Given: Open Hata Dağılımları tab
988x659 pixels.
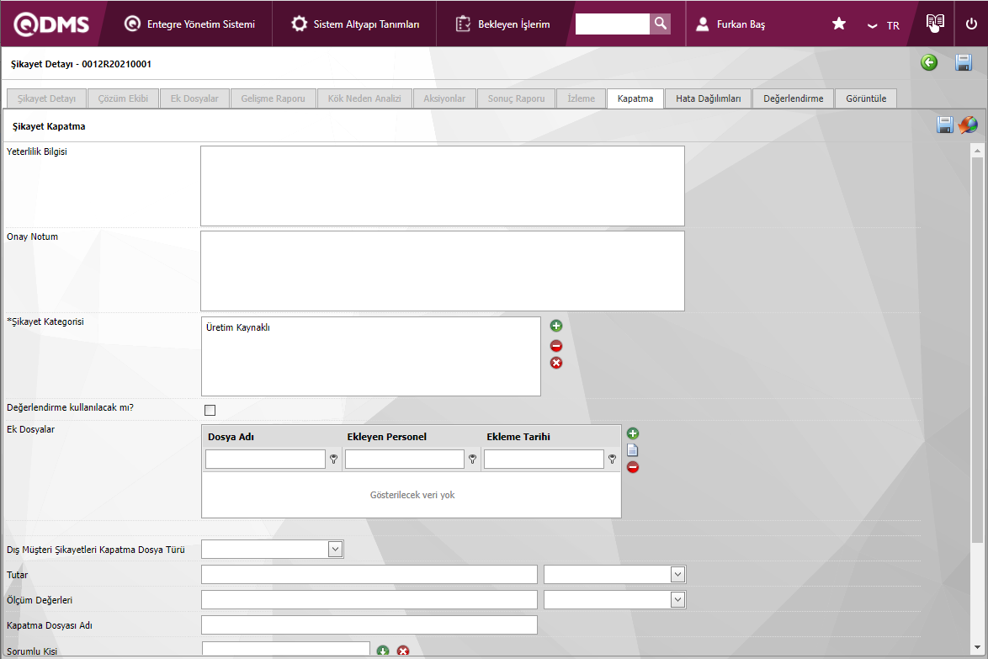Looking at the screenshot, I should click(709, 98).
